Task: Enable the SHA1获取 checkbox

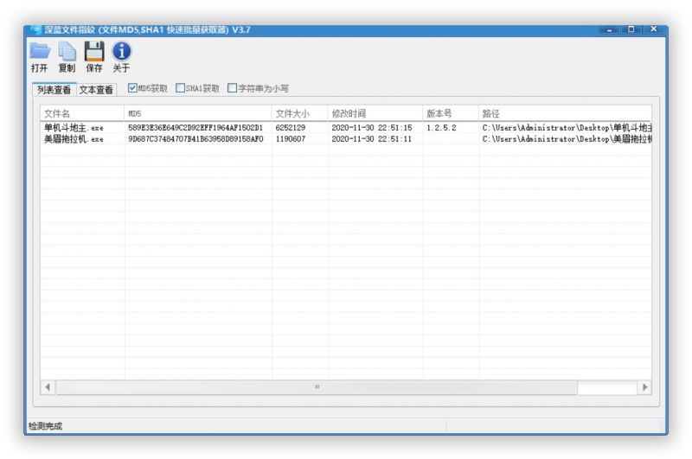Action: [180, 88]
